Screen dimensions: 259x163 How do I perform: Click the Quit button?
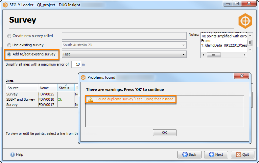click(242, 154)
